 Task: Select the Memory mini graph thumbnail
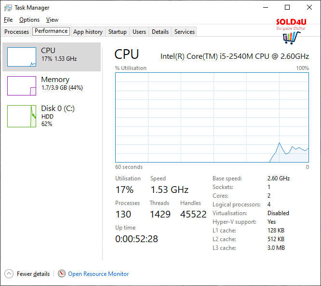(22, 86)
